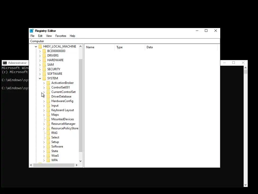Click the Command Prompt window icon

(x=5, y=63)
